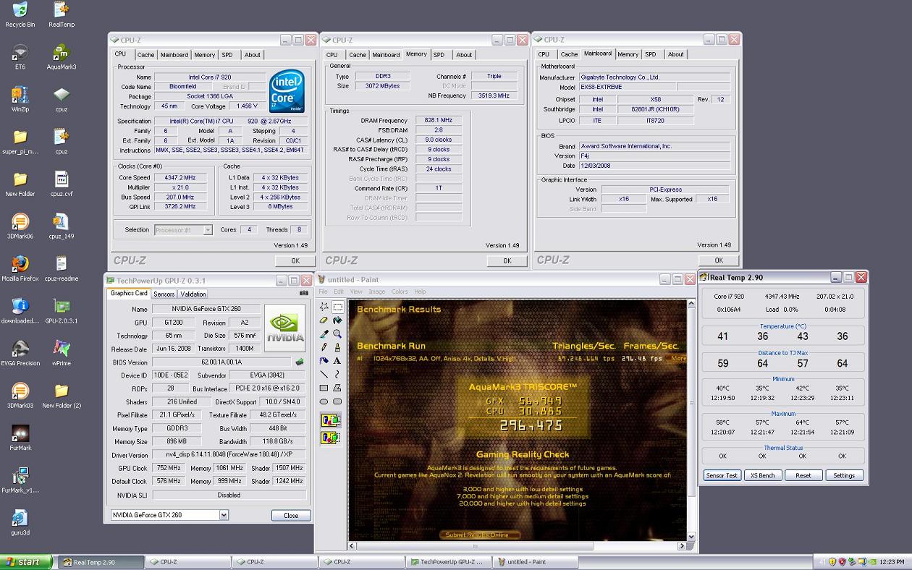Image resolution: width=912 pixels, height=570 pixels.
Task: Click Paint vertical scrollbar down arrow
Action: pyautogui.click(x=691, y=537)
